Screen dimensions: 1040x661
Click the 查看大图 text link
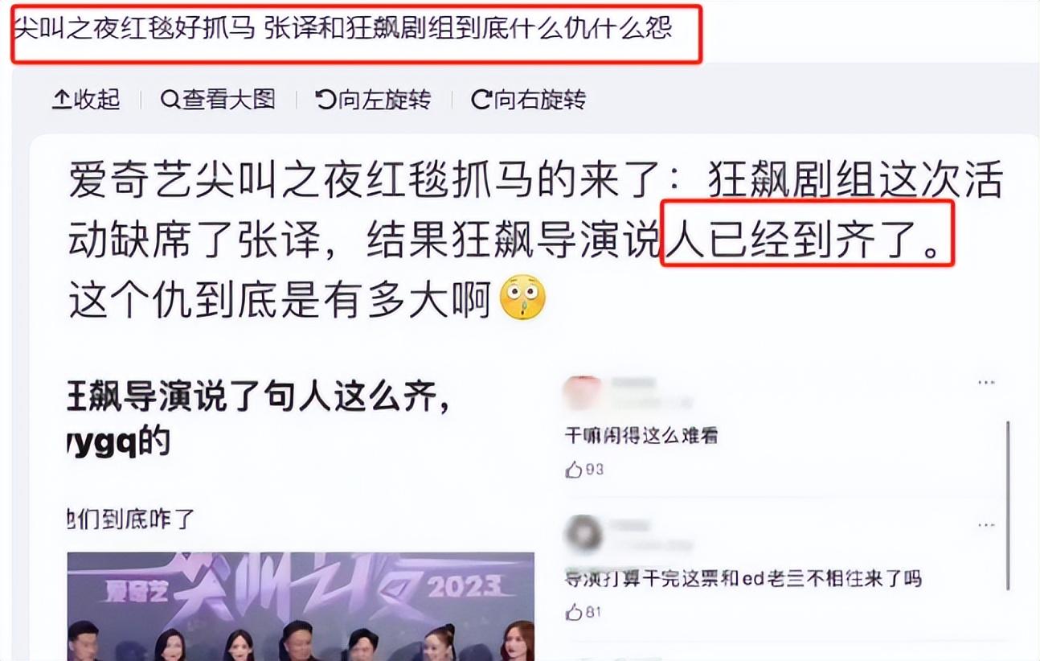pyautogui.click(x=229, y=100)
